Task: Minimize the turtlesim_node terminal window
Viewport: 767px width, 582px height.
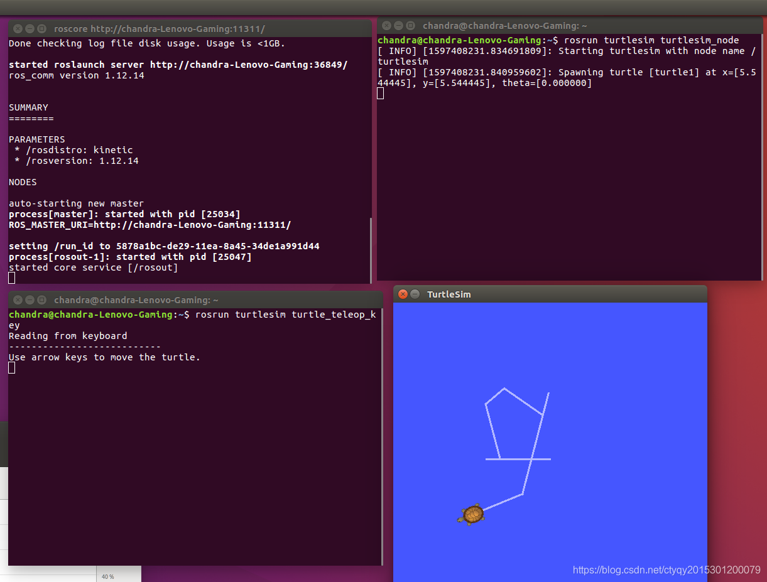Action: [398, 26]
